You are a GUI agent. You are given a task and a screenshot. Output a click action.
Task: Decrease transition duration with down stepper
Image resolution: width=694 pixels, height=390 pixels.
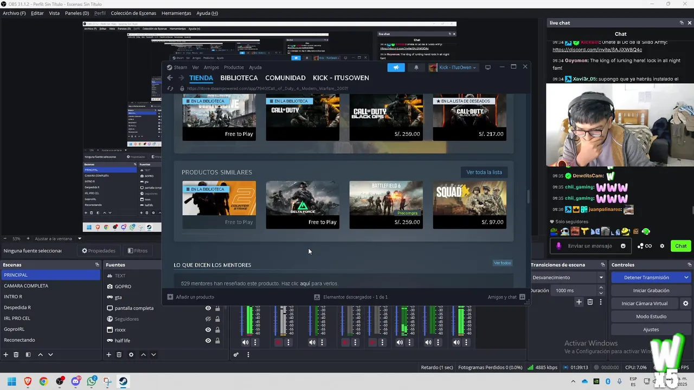pos(602,292)
